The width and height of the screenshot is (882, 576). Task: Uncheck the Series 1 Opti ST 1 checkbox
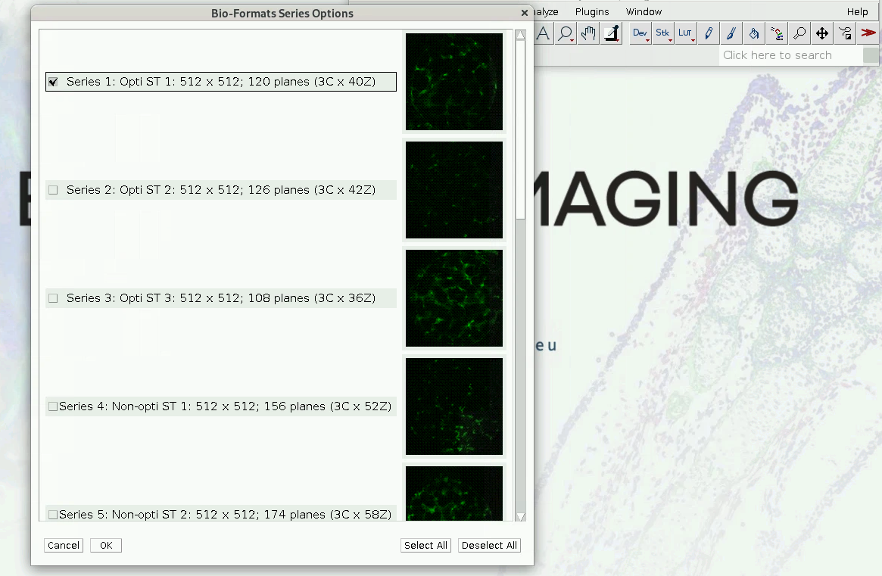click(53, 82)
